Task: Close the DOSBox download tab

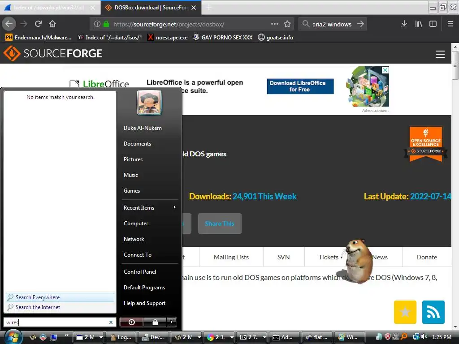Action: click(194, 8)
